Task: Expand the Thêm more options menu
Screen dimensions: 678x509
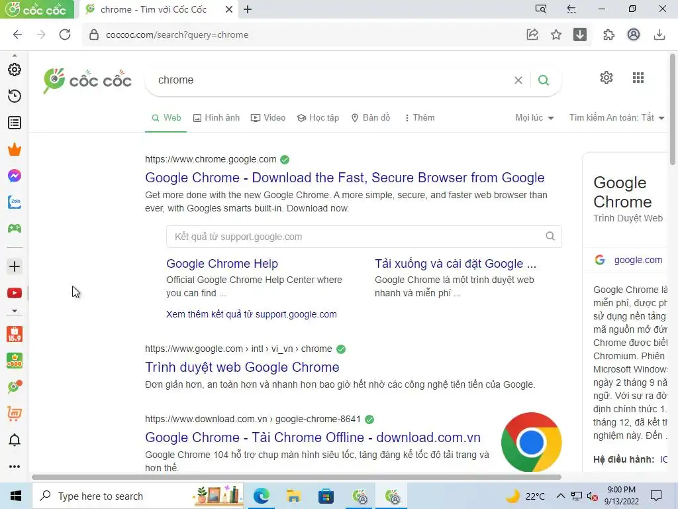Action: pos(419,118)
